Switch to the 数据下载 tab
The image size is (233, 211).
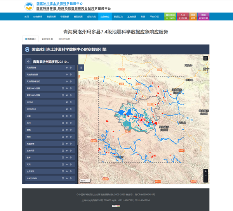[x=48, y=39]
